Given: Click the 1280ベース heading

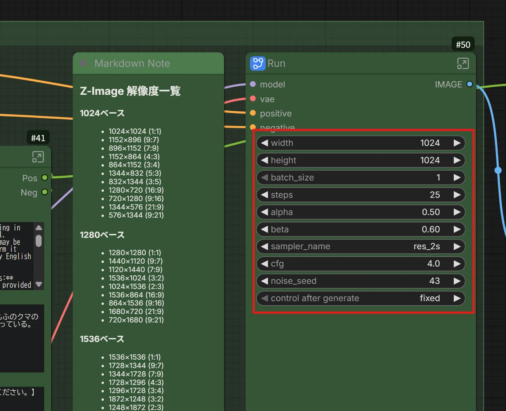Looking at the screenshot, I should tap(102, 235).
